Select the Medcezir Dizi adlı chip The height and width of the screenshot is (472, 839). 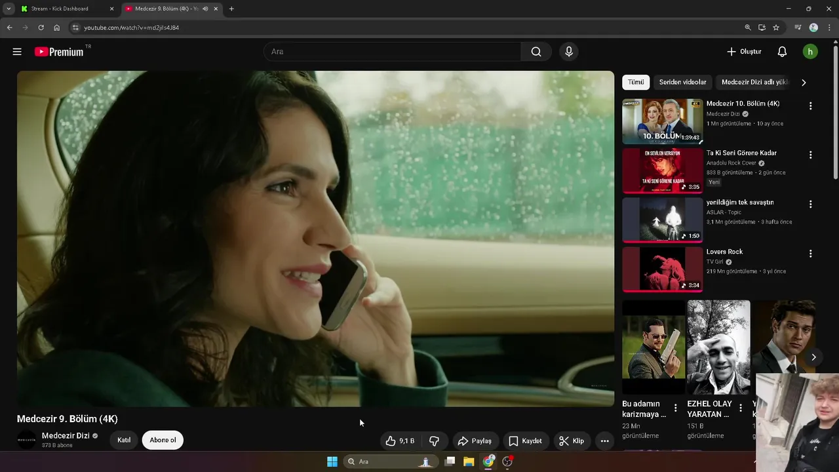point(754,82)
